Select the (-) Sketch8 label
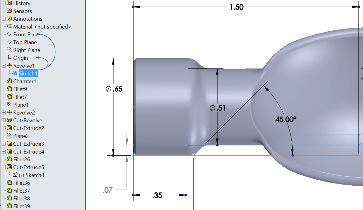 point(31,175)
